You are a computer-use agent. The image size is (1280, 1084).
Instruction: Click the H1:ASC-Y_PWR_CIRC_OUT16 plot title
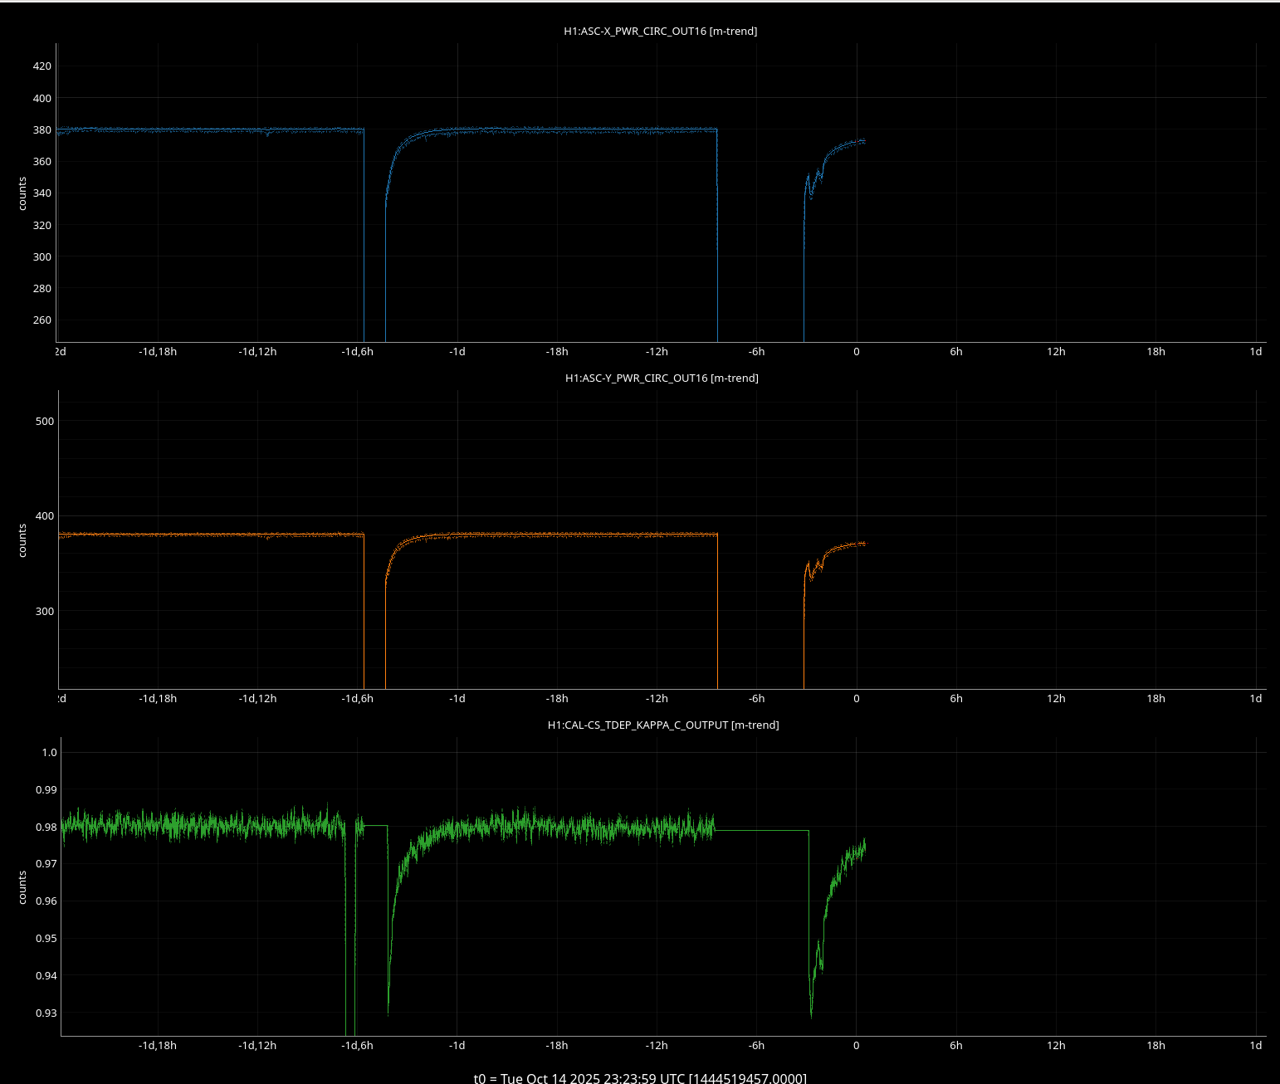tap(662, 378)
